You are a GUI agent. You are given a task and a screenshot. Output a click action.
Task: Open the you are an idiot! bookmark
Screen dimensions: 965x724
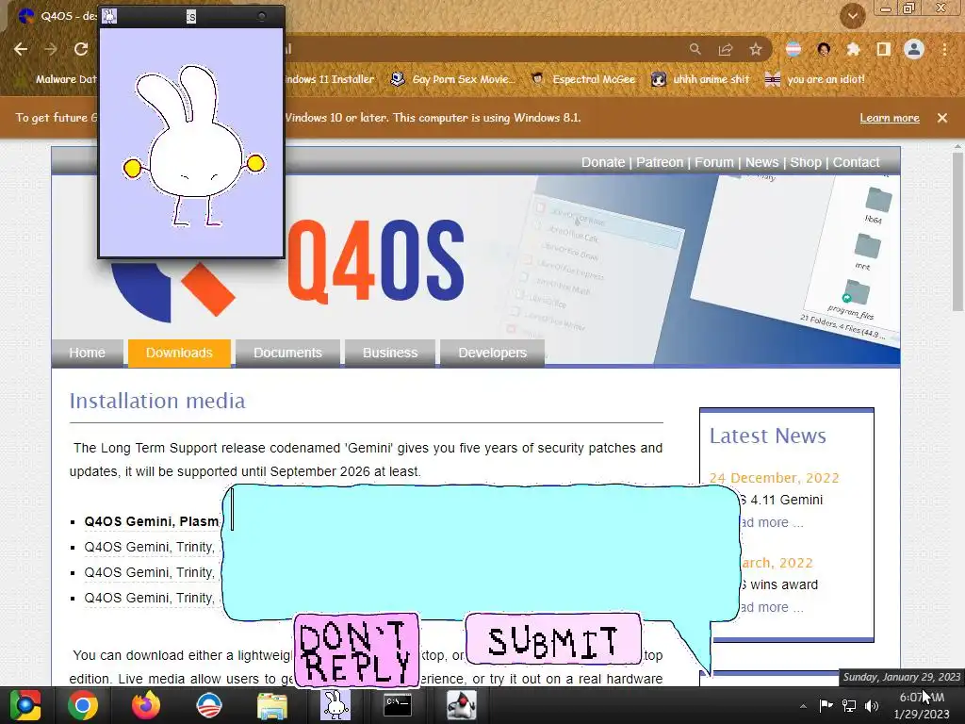click(x=815, y=79)
